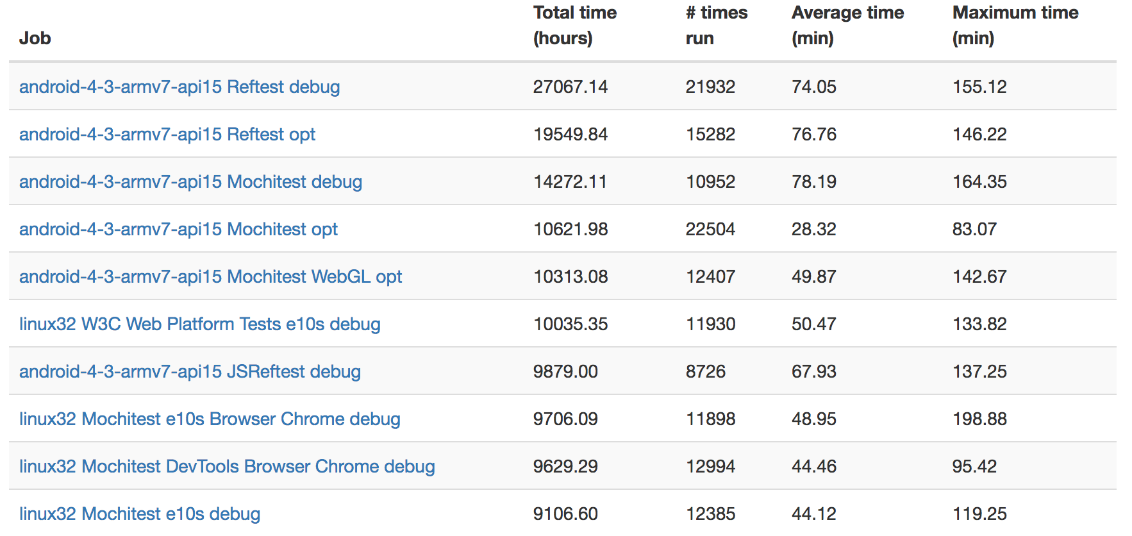Select the 9879.00 total time cell
1132x536 pixels.
point(565,371)
